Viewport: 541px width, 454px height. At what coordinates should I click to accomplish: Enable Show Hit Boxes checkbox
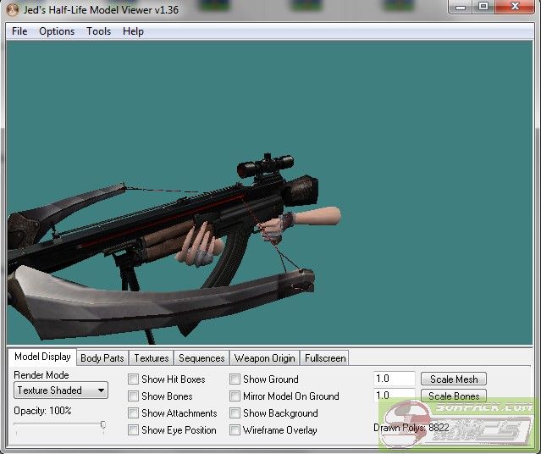134,379
